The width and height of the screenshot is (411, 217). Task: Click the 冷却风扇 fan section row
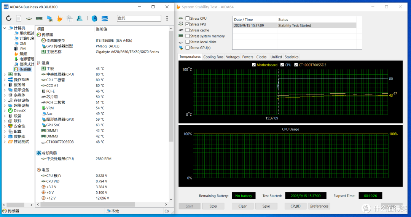click(47, 153)
